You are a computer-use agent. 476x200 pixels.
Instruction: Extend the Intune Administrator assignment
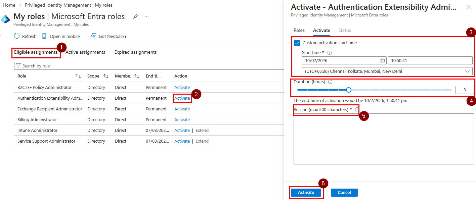click(202, 130)
